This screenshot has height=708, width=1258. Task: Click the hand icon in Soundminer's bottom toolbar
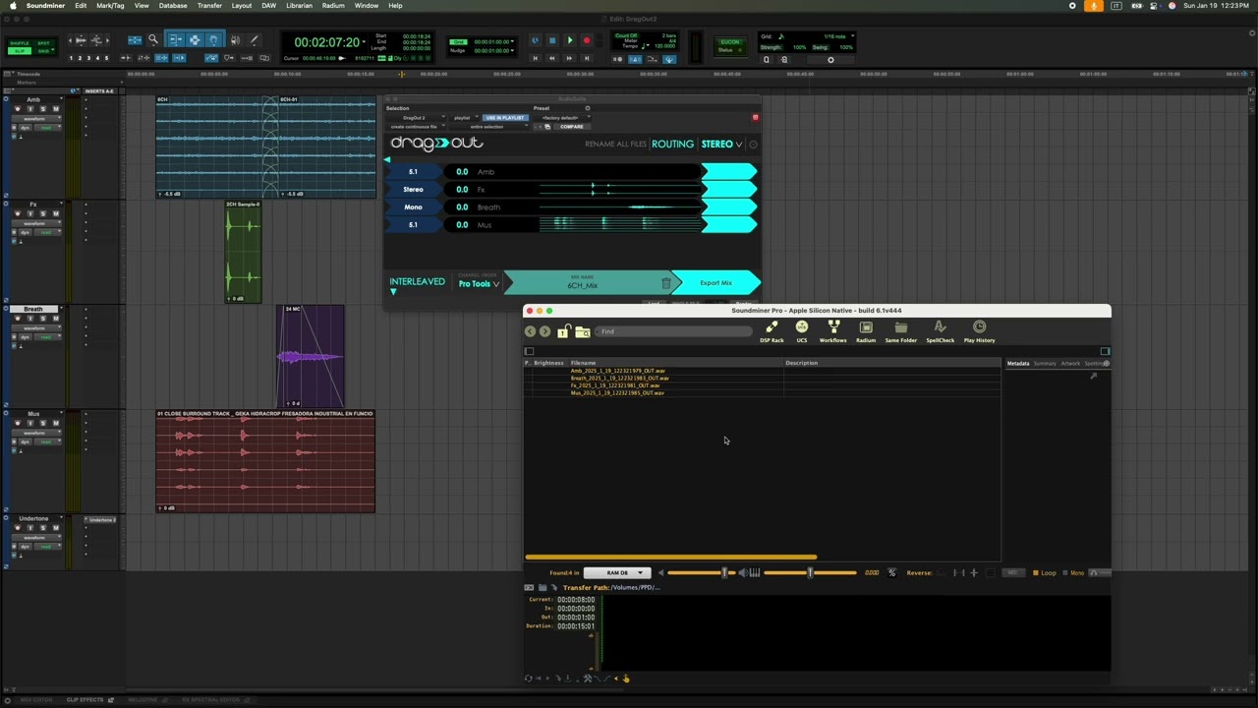[626, 678]
